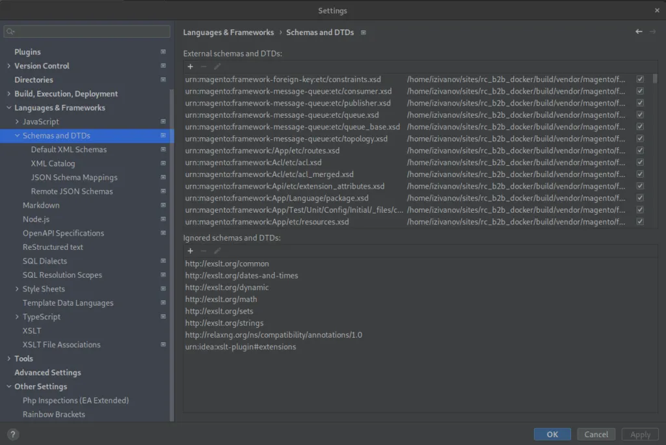This screenshot has width=666, height=445.
Task: Click the back navigation arrow in header
Action: click(639, 32)
